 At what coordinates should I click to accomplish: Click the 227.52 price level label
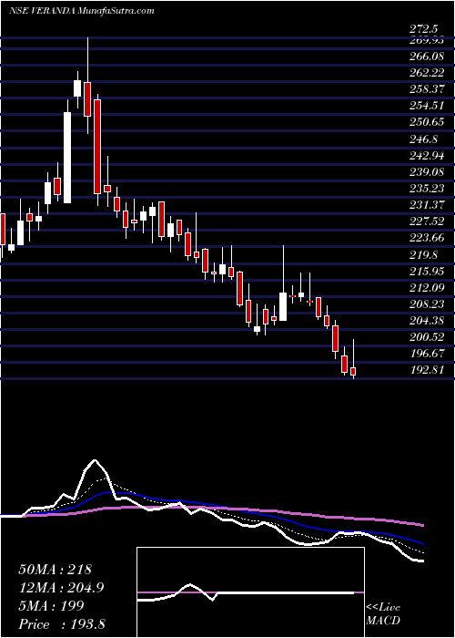[x=427, y=221]
